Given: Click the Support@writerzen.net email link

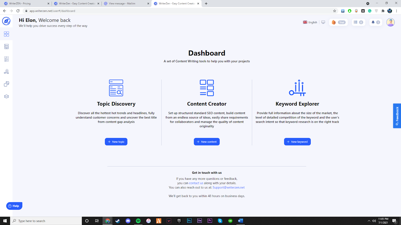Looking at the screenshot, I should pos(229,187).
